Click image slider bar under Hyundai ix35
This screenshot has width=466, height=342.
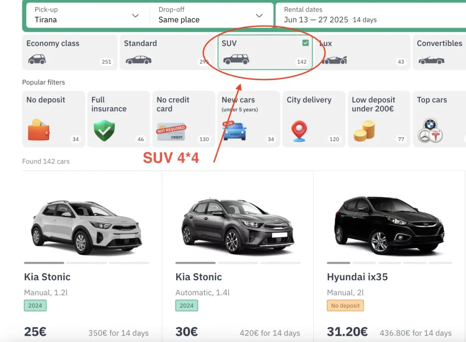pos(390,263)
